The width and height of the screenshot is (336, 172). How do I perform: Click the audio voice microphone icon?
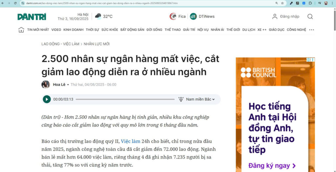click(181, 99)
